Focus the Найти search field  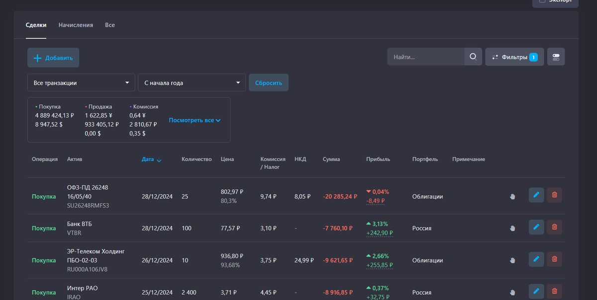point(426,57)
